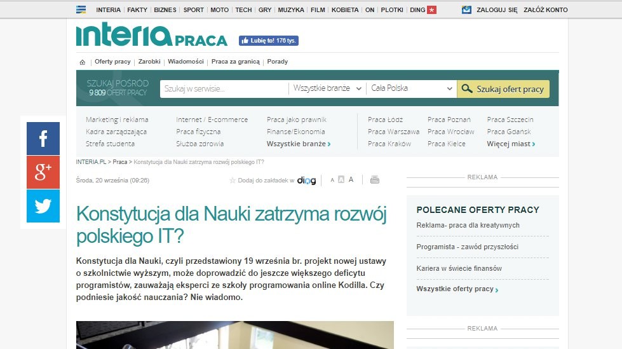The width and height of the screenshot is (622, 349).
Task: Click Praca fizyczna category
Action: [198, 132]
